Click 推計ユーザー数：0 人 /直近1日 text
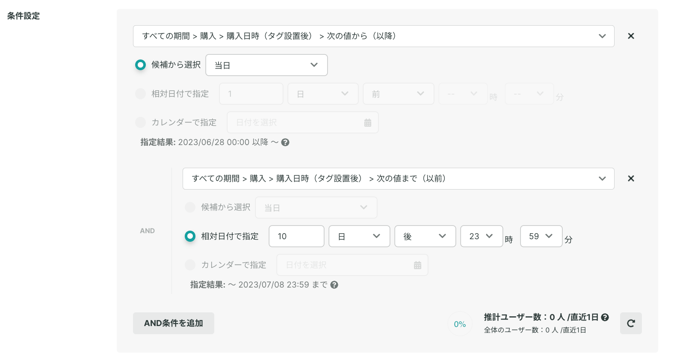The image size is (674, 362). 541,317
